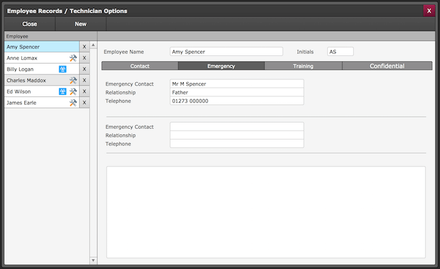
Task: Click the Telephone field showing 01273 000000
Action: coord(237,101)
